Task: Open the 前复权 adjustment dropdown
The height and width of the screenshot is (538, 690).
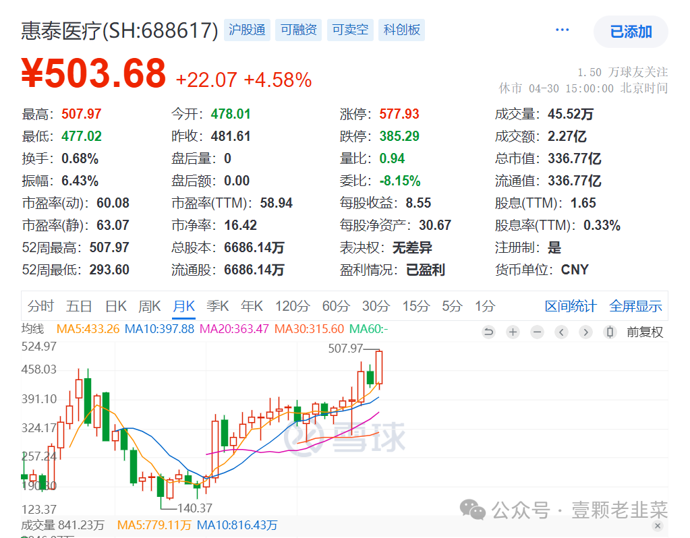Action: (x=645, y=332)
